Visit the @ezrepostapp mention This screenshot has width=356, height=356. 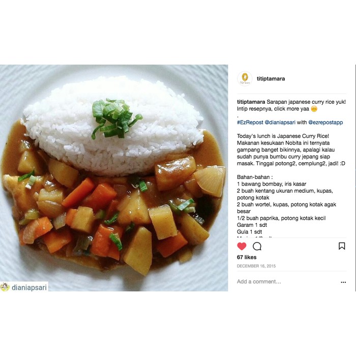[325, 123]
